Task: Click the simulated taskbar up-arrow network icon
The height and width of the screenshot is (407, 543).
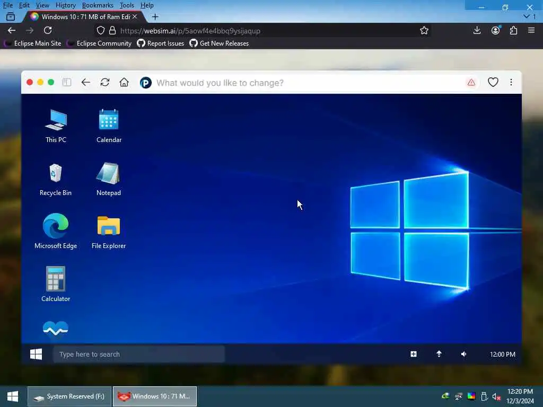Action: coord(439,354)
